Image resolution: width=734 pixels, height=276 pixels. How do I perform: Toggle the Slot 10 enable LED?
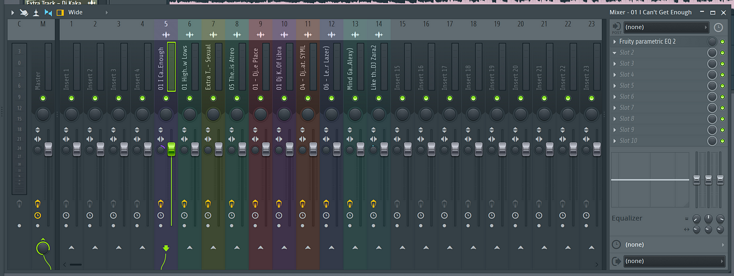722,141
